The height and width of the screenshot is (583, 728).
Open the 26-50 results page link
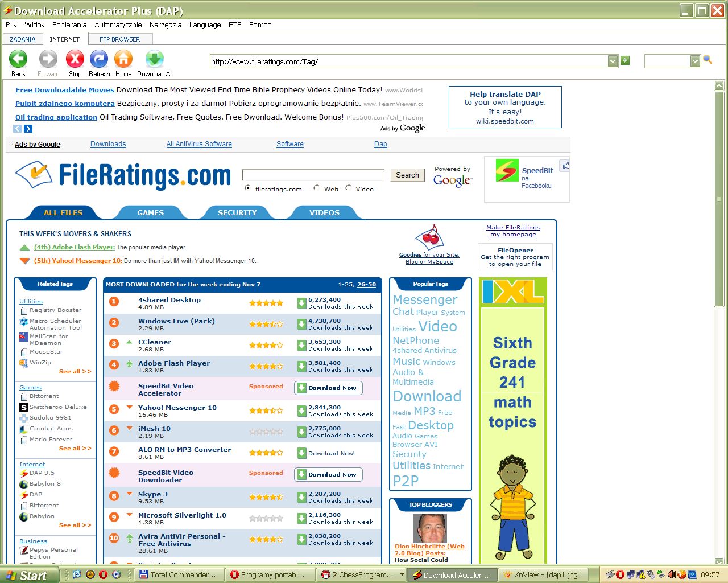coord(366,284)
